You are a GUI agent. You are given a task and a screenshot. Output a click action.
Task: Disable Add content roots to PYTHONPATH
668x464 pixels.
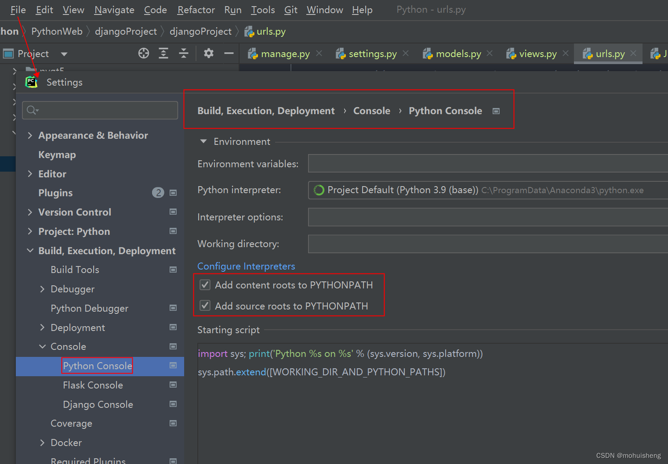point(205,285)
